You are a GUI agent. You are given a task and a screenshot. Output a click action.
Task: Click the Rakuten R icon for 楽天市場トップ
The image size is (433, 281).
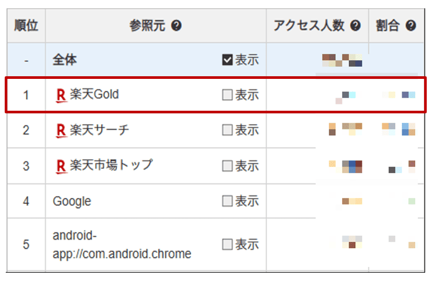point(61,166)
